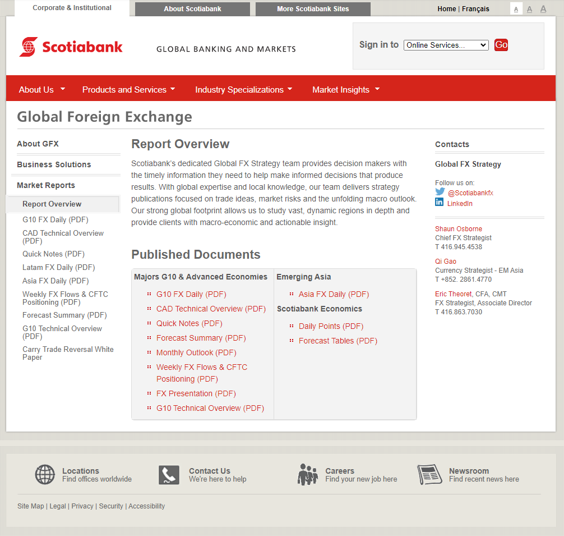Image resolution: width=564 pixels, height=536 pixels.
Task: Expand the Market Insights menu
Action: coord(346,90)
